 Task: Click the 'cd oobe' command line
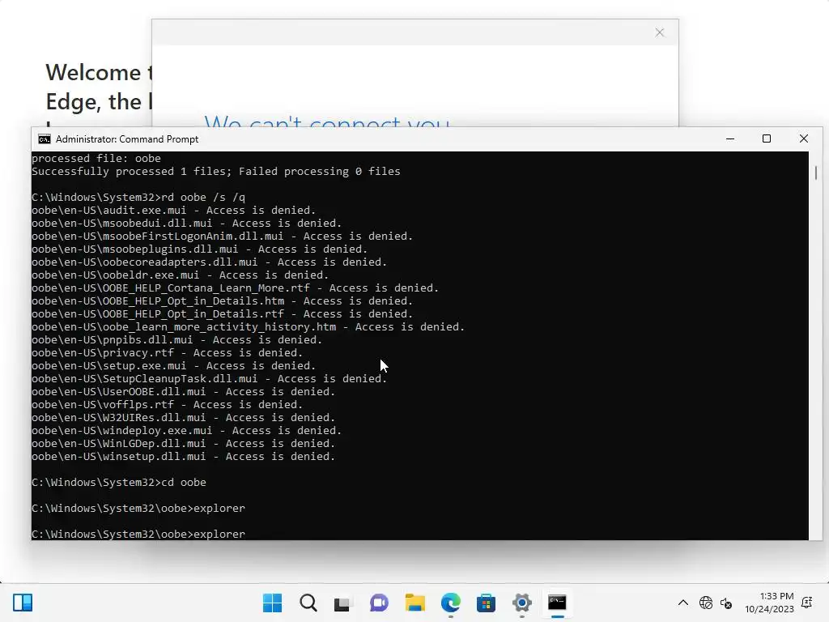pyautogui.click(x=119, y=483)
